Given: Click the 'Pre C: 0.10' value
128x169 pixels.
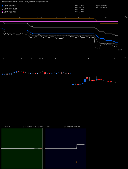Looking at the screenshot, I should 80,12.
